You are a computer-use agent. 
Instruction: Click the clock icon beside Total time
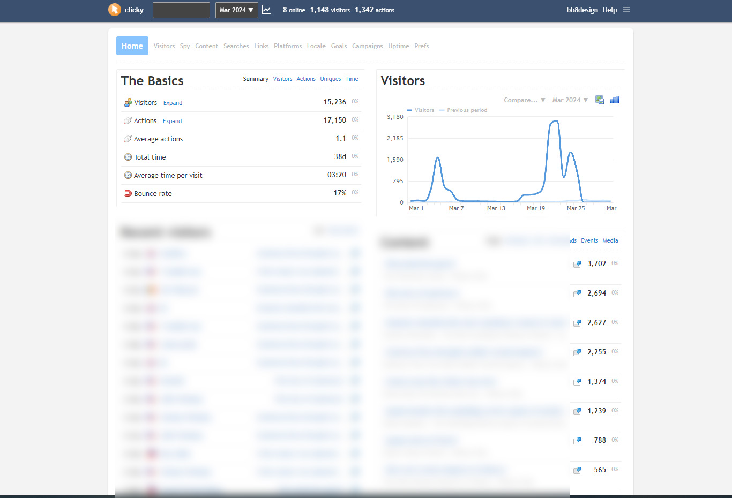click(x=128, y=157)
